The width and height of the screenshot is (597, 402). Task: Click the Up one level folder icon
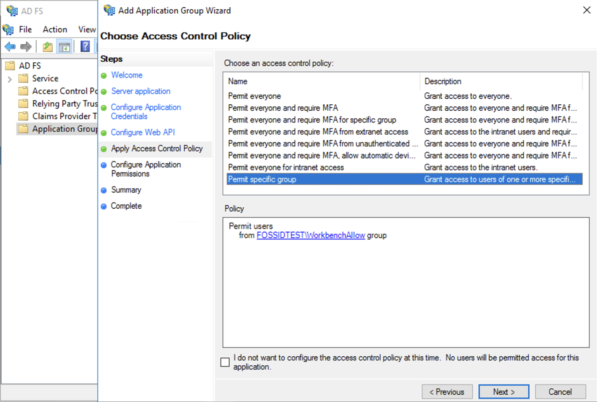(47, 46)
